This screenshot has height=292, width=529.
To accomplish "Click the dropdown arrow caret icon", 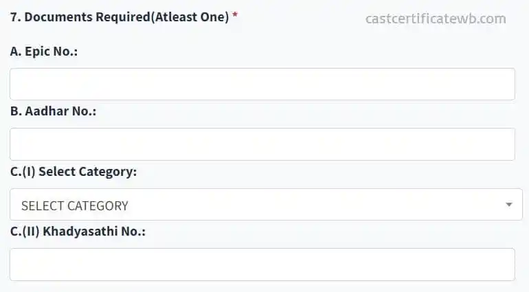I will pos(508,205).
